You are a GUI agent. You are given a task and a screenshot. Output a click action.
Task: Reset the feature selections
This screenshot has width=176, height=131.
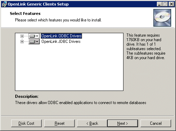click(59, 123)
